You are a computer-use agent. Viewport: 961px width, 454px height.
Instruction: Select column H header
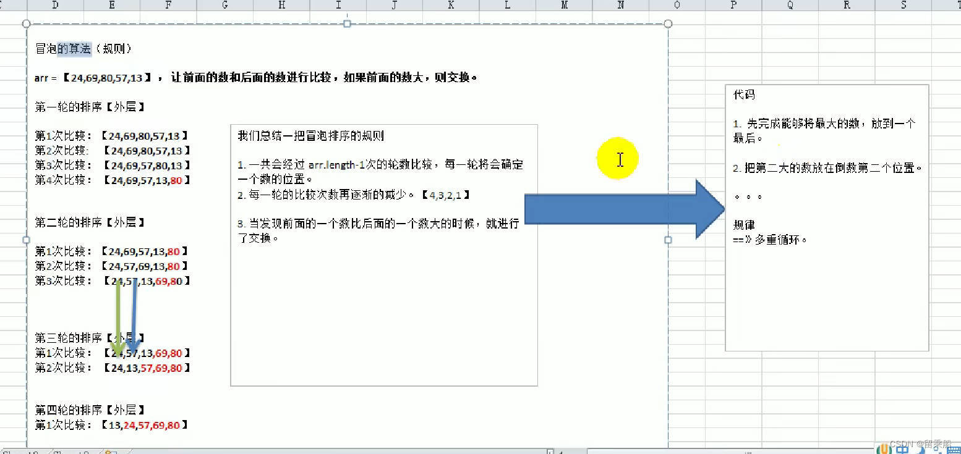click(282, 5)
